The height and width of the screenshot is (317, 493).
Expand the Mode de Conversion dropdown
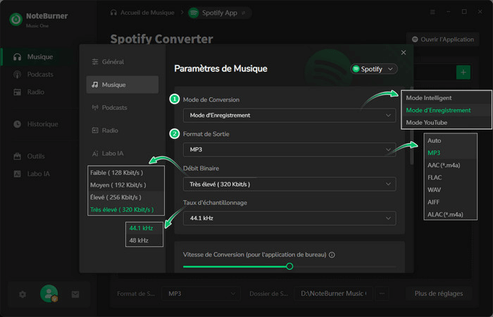point(289,116)
